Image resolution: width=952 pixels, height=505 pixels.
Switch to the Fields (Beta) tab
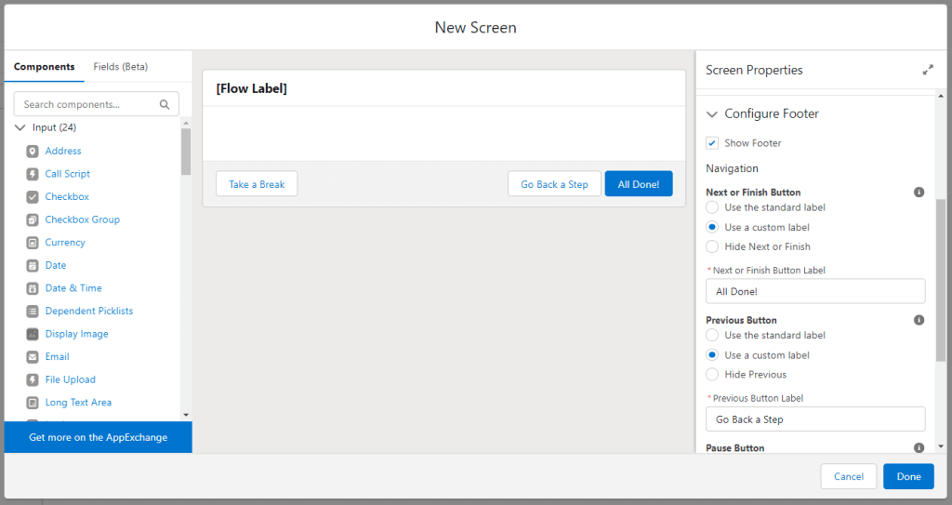[x=120, y=66]
